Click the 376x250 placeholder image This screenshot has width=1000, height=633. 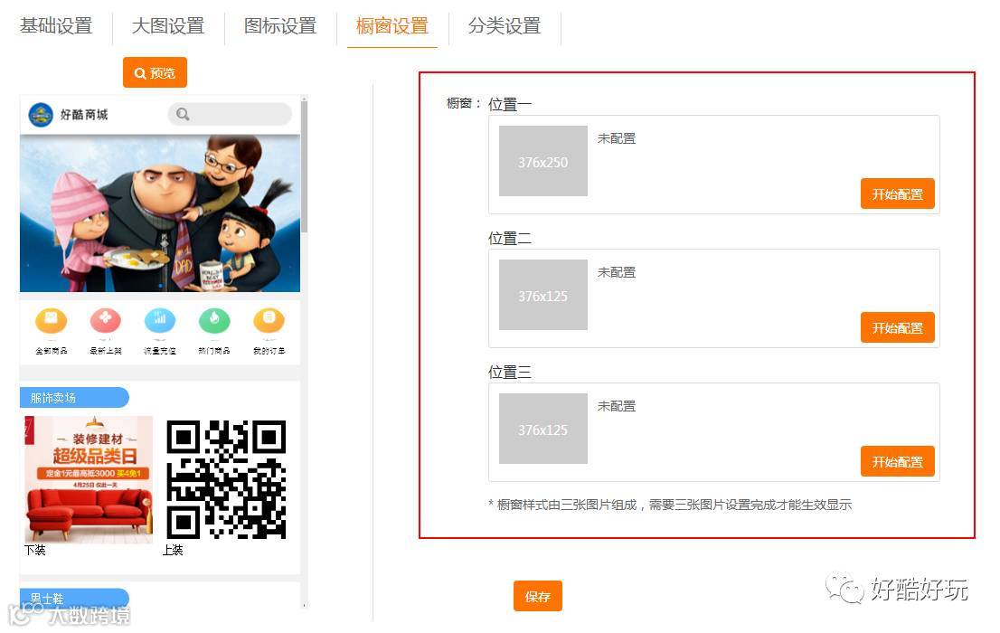point(542,161)
